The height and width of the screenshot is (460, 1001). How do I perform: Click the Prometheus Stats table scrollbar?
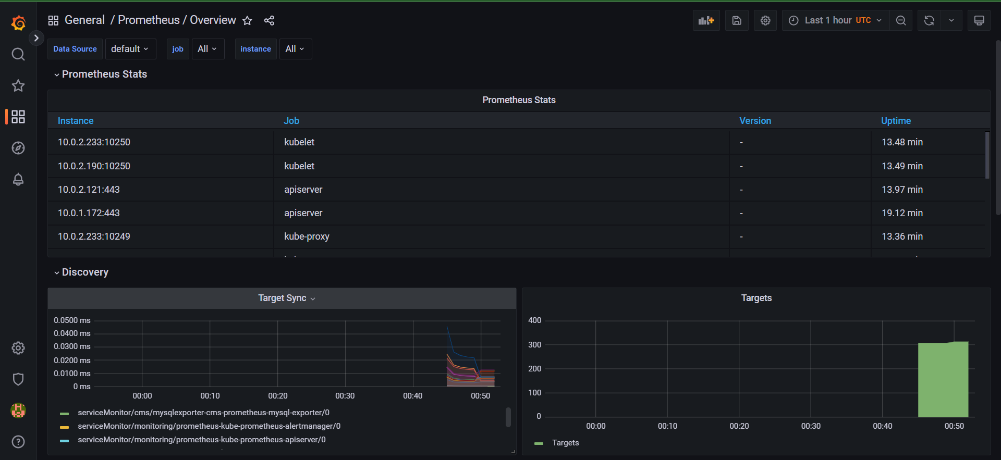click(987, 155)
